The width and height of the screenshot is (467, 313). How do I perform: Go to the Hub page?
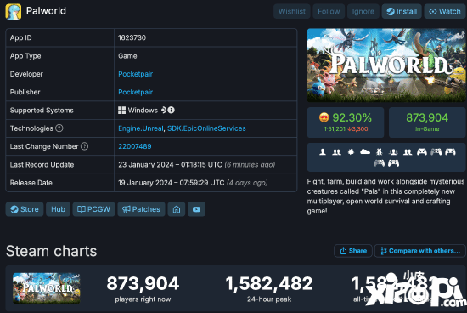tap(58, 209)
